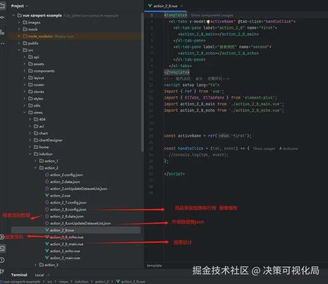The width and height of the screenshot is (328, 284).
Task: Click the Vue icon in breadcrumb bar
Action: pos(118,281)
